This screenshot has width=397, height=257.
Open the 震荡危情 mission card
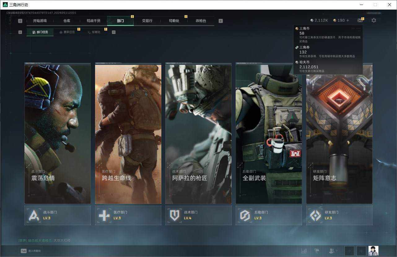[x=58, y=133]
